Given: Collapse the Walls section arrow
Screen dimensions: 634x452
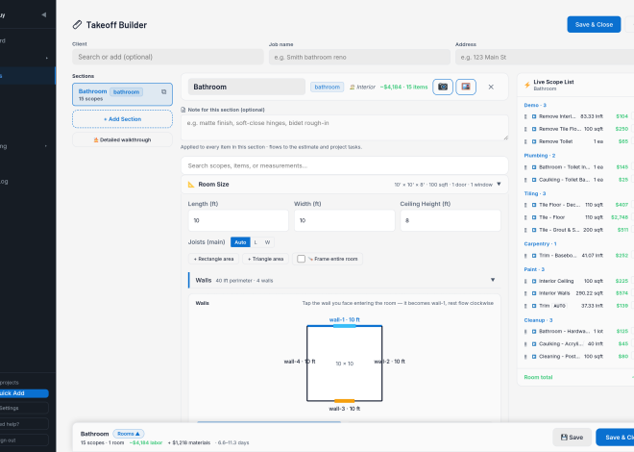Looking at the screenshot, I should pos(493,280).
